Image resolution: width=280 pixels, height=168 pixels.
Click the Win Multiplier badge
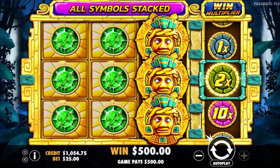[x=223, y=9]
